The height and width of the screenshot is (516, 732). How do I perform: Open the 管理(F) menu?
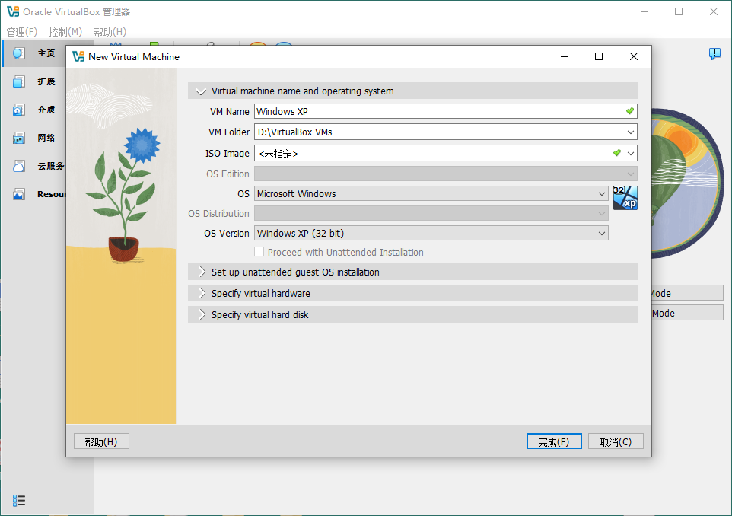coord(22,32)
